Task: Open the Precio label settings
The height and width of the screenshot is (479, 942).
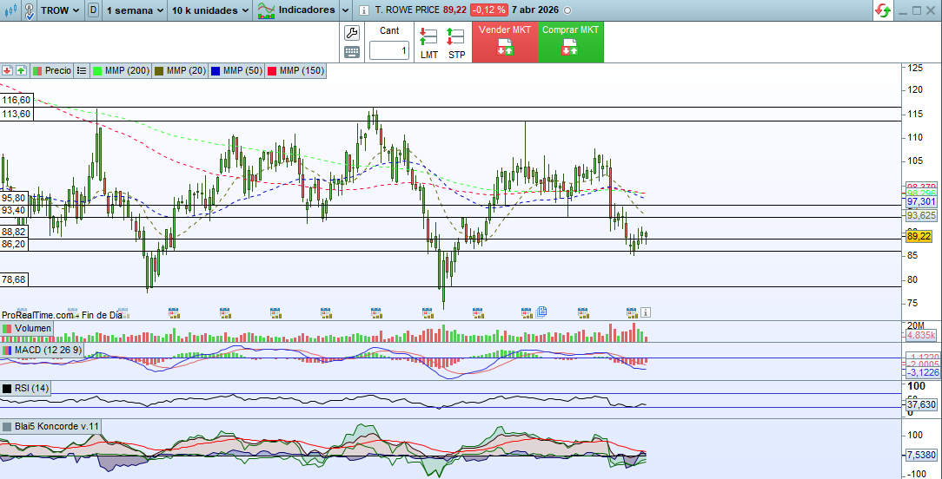Action: pyautogui.click(x=51, y=71)
